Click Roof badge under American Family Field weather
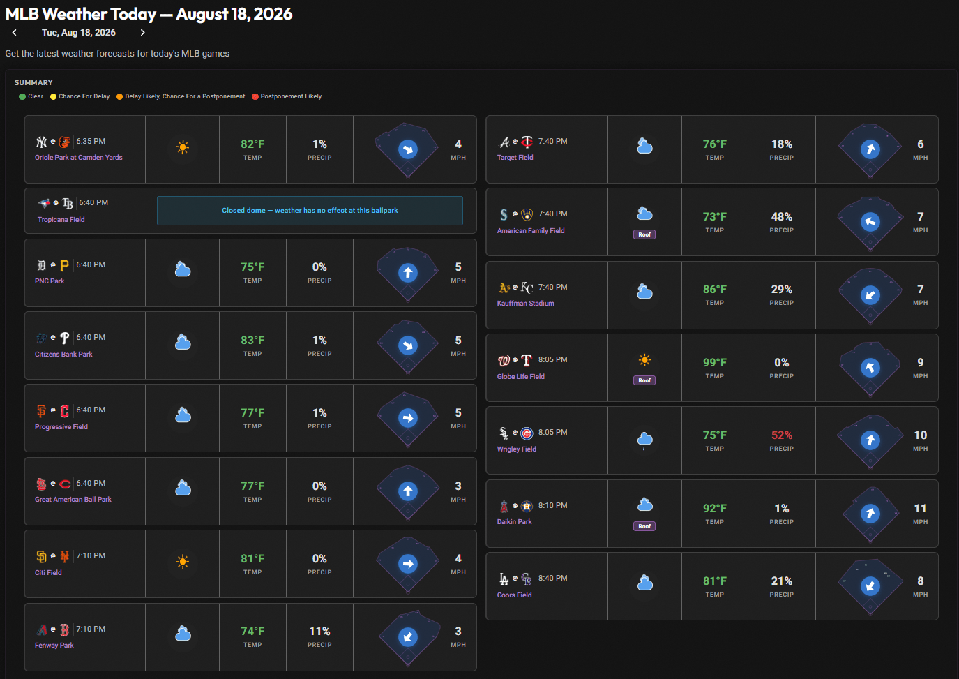The image size is (959, 679). [x=644, y=234]
